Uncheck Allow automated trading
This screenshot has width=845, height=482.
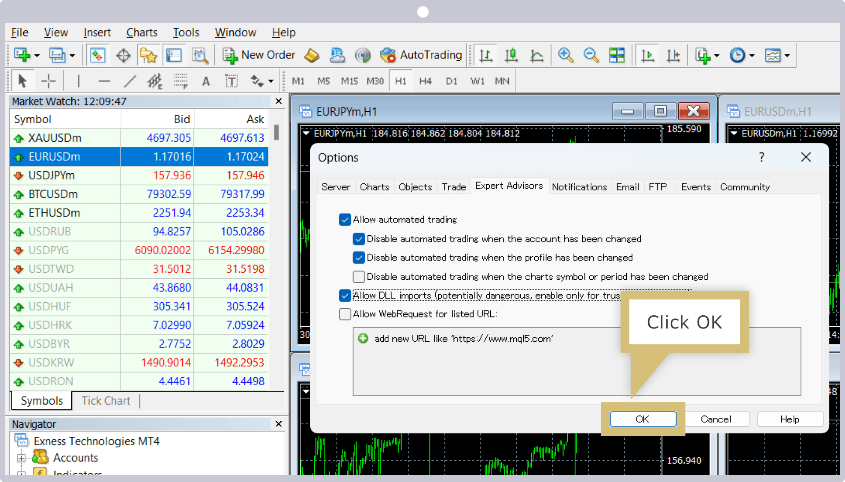[345, 219]
